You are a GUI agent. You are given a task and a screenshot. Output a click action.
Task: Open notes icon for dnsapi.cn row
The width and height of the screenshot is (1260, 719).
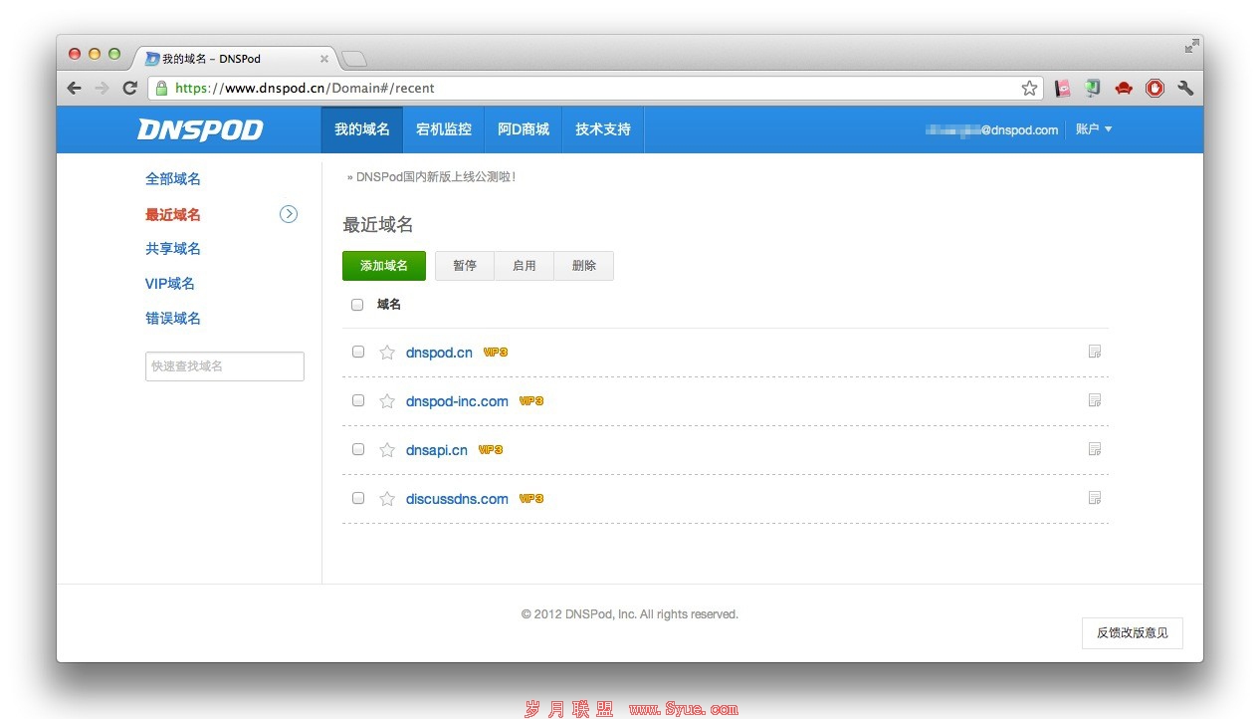(x=1095, y=449)
